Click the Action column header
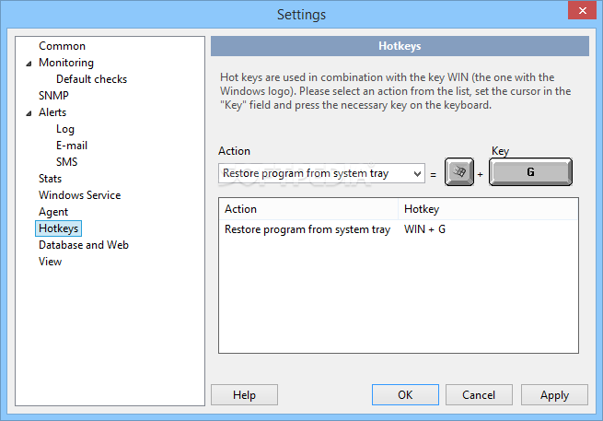 coord(308,209)
